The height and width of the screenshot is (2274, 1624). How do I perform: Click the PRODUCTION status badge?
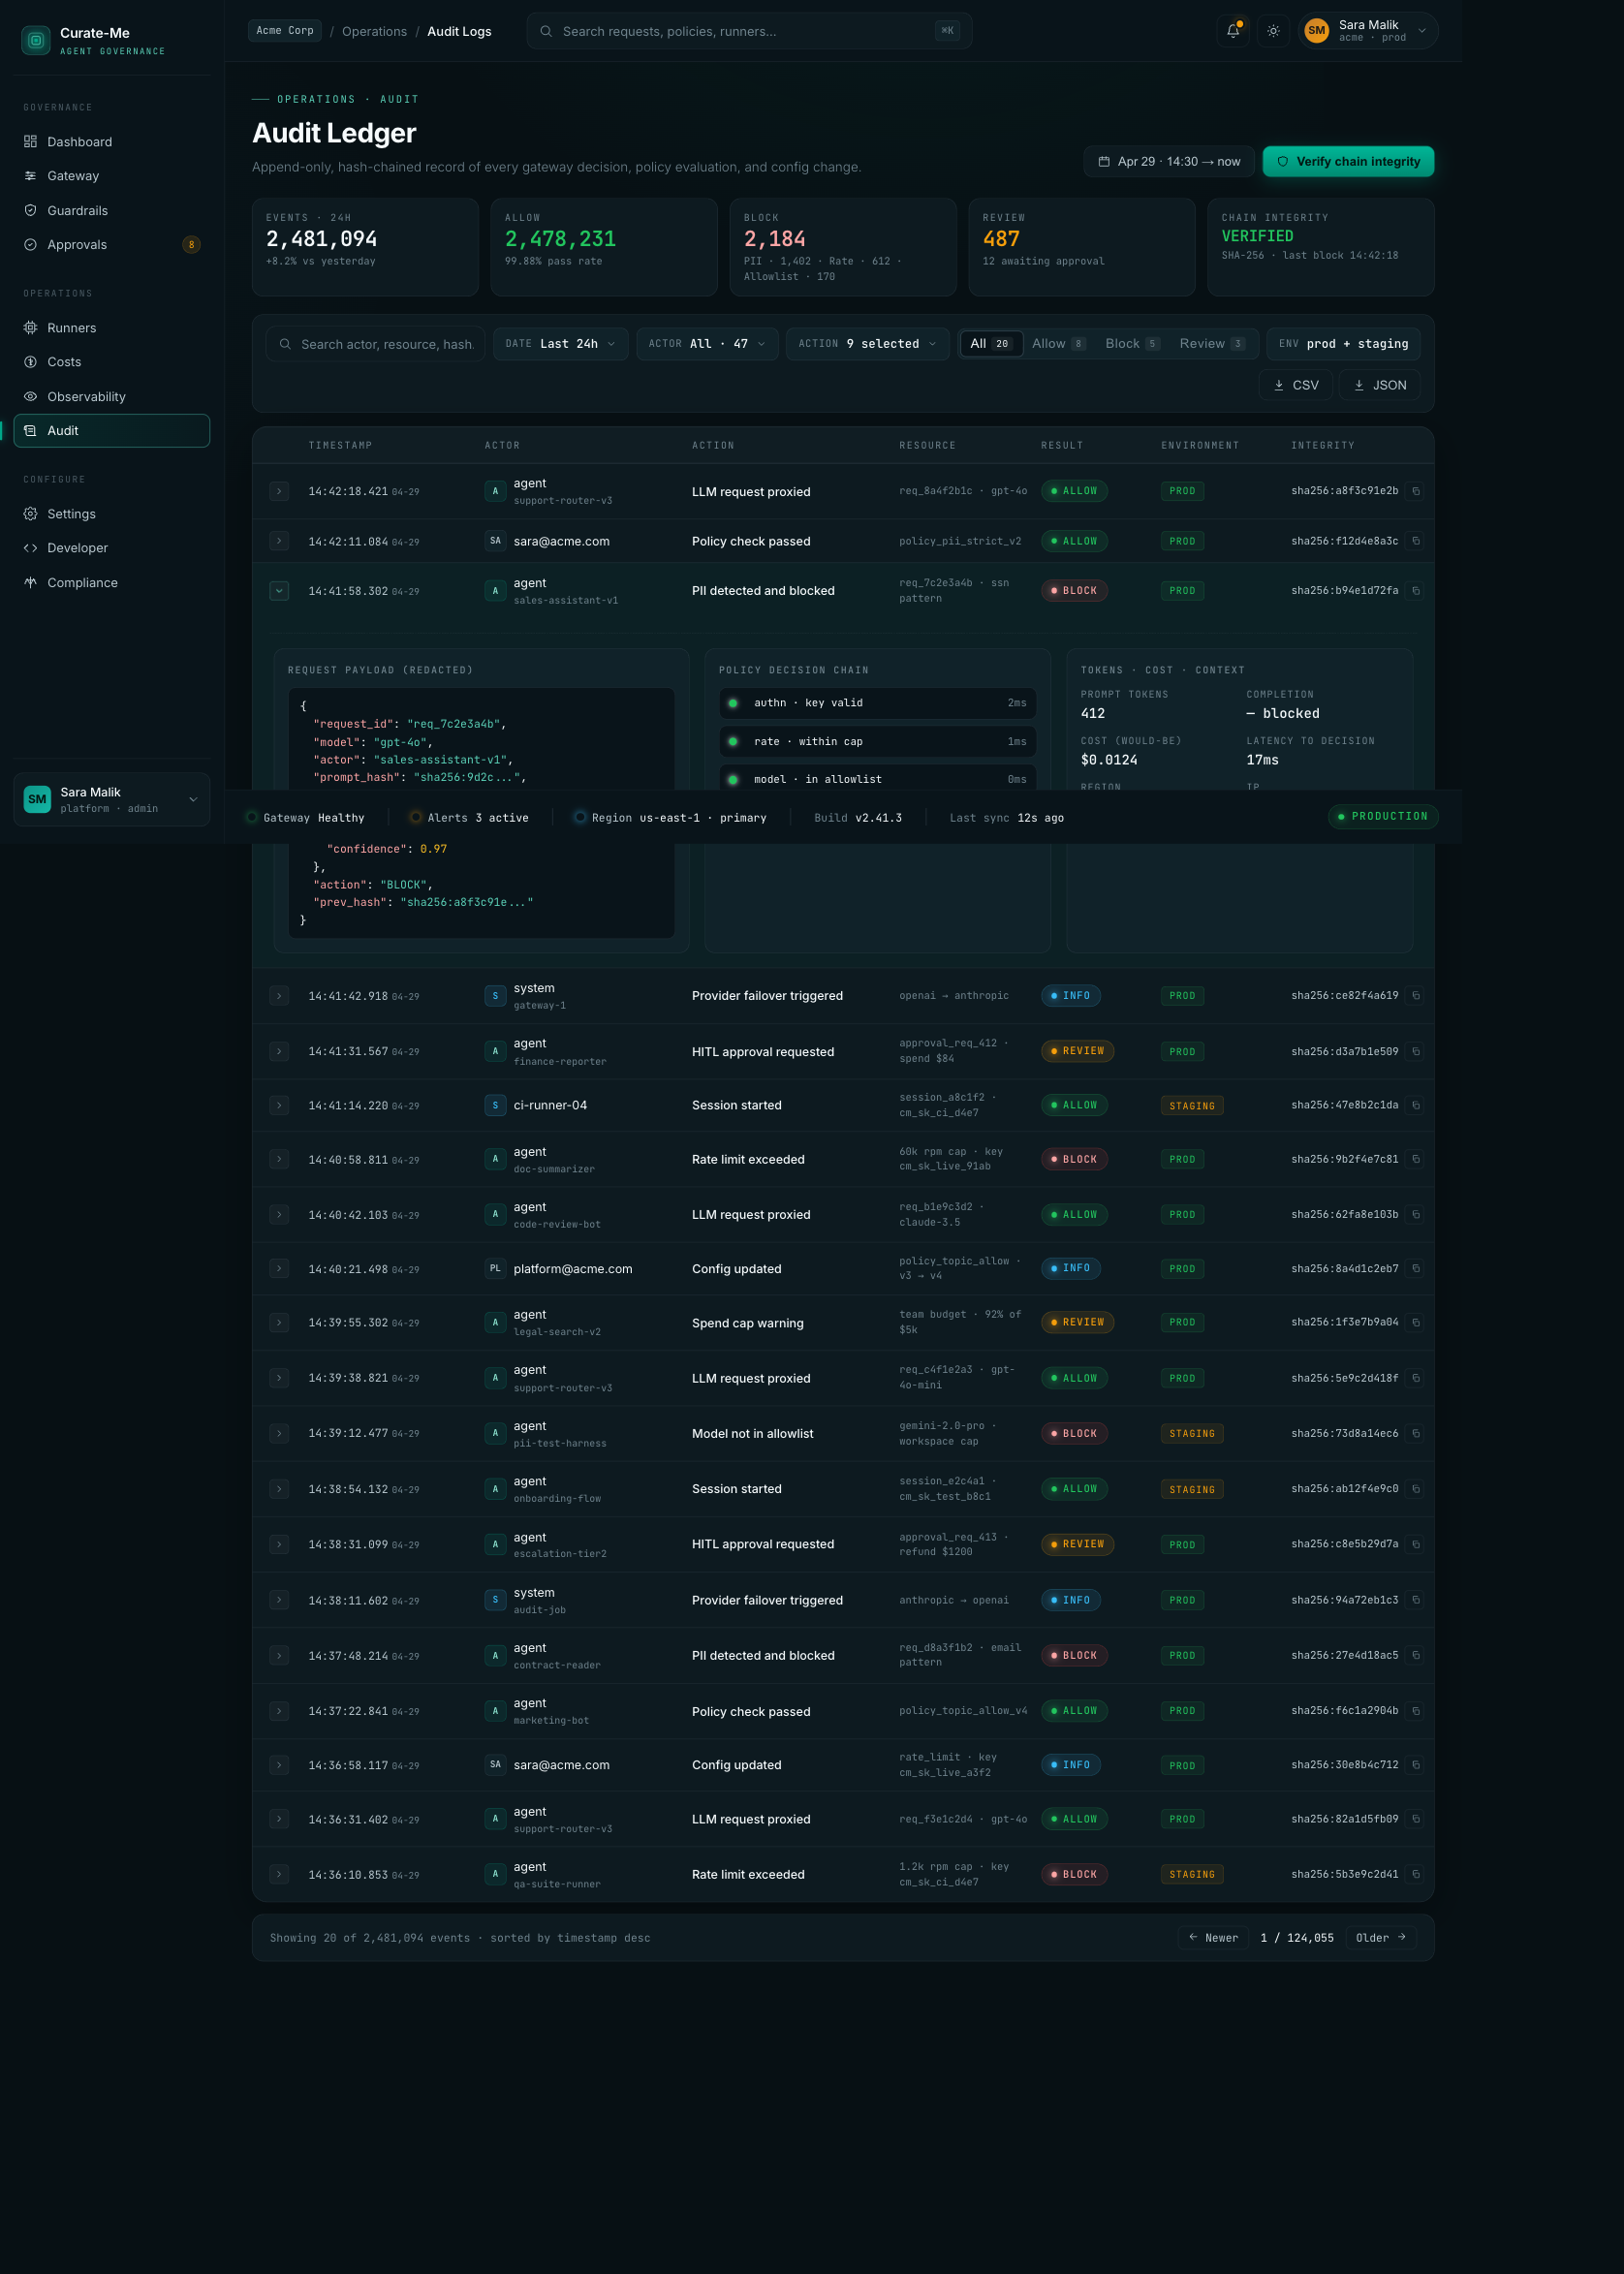[x=1382, y=817]
